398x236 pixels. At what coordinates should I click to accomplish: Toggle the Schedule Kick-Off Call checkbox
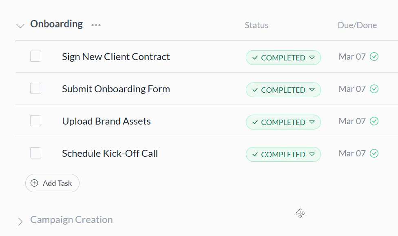click(36, 153)
